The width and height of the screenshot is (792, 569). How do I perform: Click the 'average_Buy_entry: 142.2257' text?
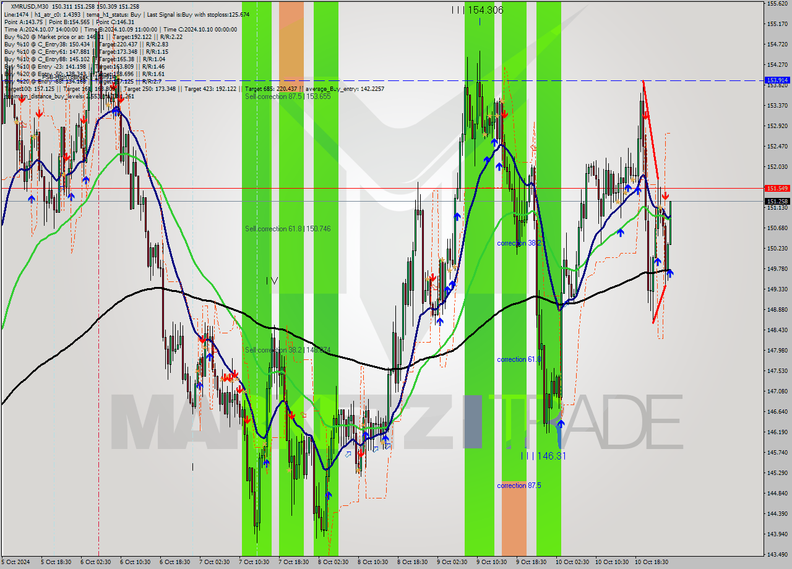[x=345, y=89]
